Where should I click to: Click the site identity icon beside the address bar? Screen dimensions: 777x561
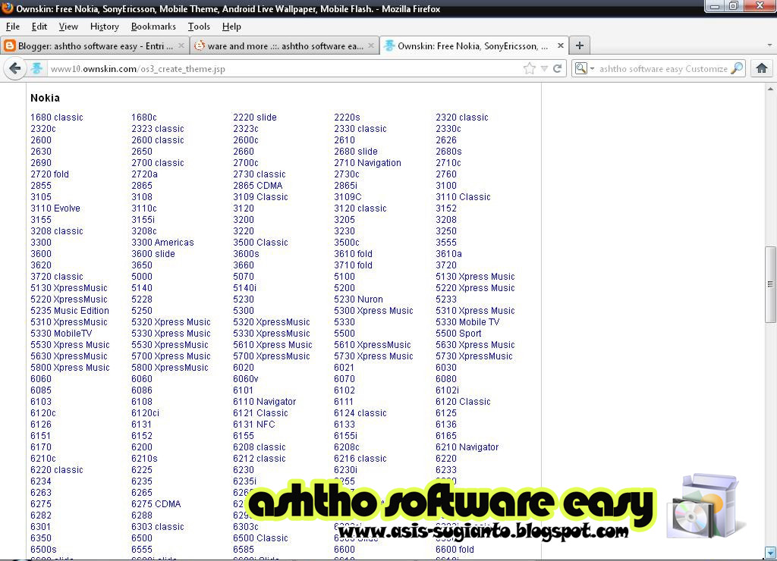point(37,68)
